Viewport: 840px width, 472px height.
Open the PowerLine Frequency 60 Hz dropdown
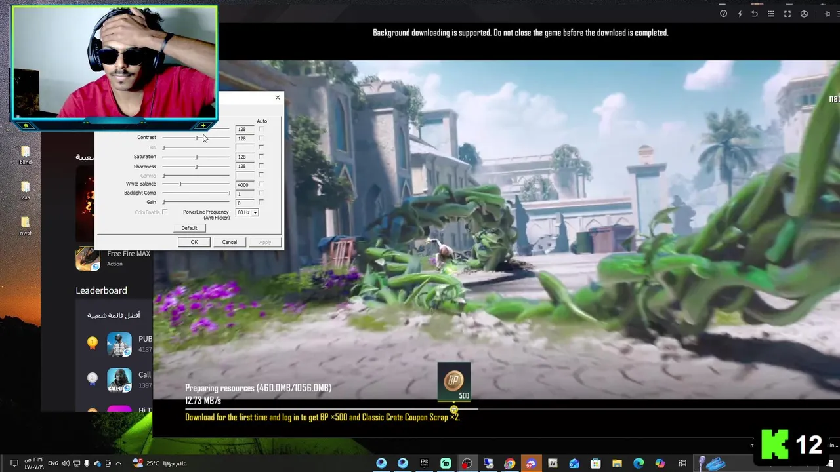(x=247, y=212)
